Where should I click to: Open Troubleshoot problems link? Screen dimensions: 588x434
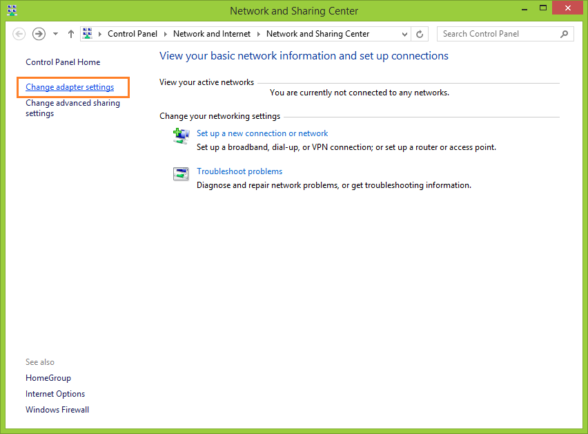(x=239, y=171)
